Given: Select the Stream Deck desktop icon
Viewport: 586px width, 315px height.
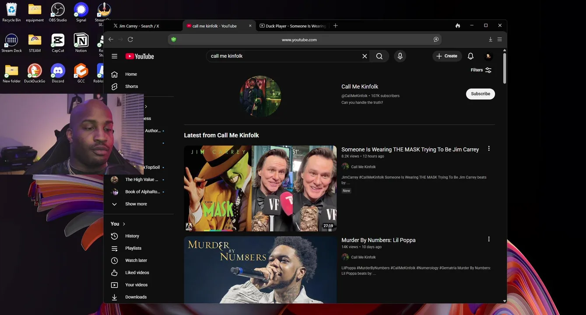Looking at the screenshot, I should 11,43.
